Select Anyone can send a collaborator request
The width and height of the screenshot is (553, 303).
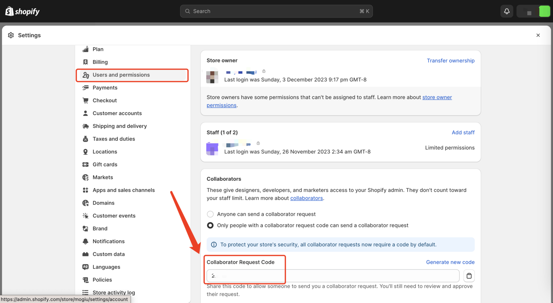pyautogui.click(x=210, y=214)
